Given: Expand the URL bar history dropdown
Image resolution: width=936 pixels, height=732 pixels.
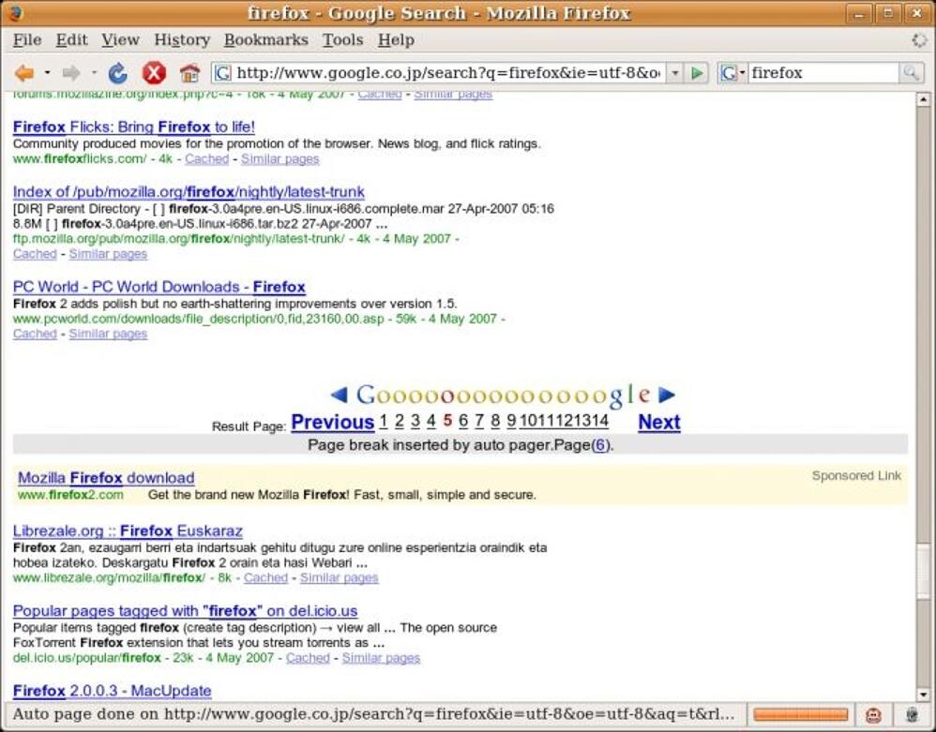Looking at the screenshot, I should pos(674,73).
